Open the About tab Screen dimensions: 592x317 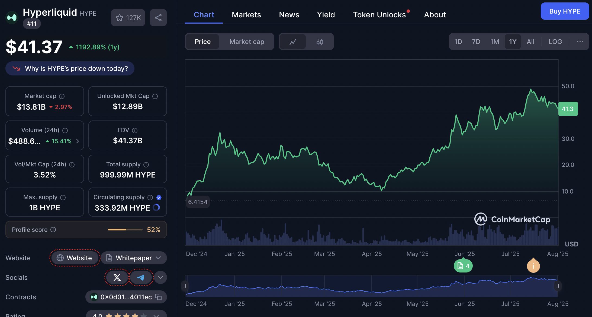tap(435, 15)
